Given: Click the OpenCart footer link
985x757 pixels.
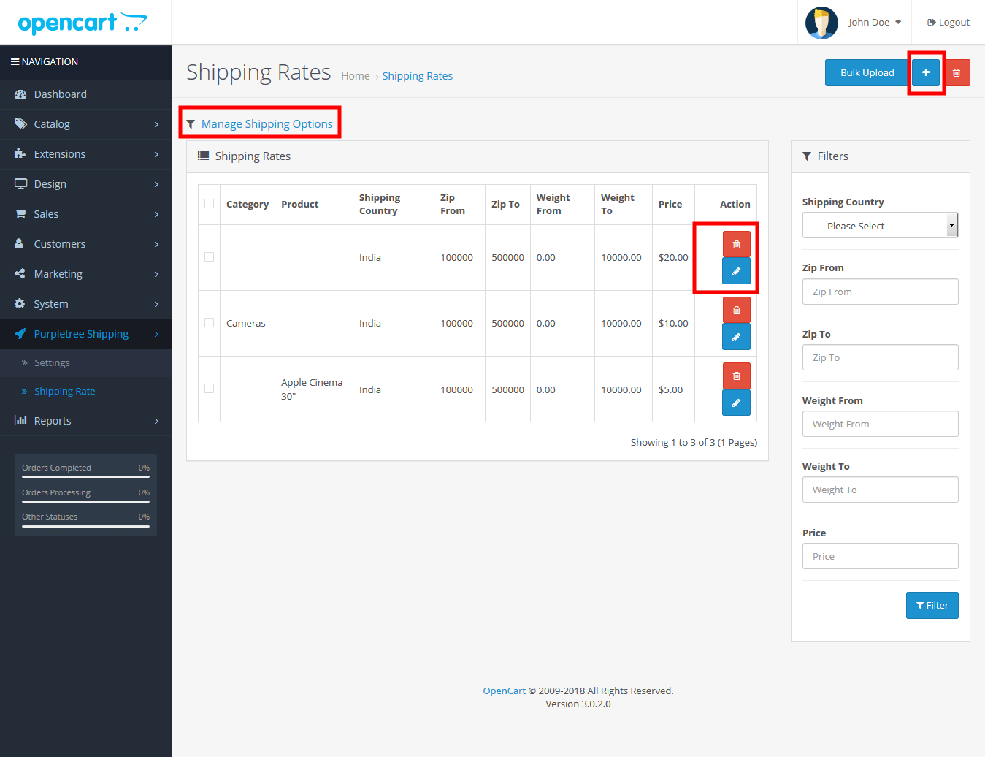Looking at the screenshot, I should (x=504, y=691).
